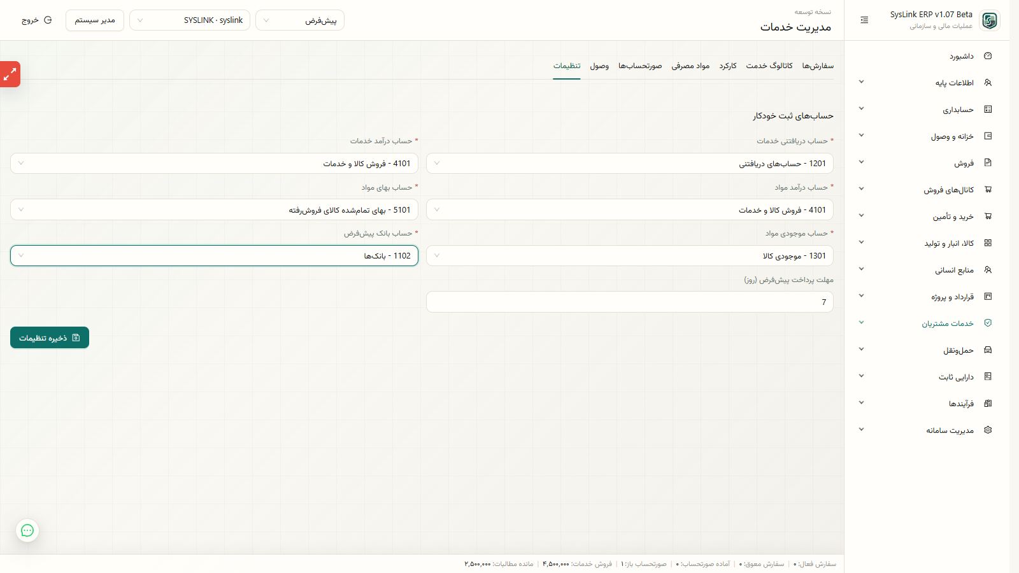Open the حساب بانک پیش‌فرض dropdown
The width and height of the screenshot is (1019, 573).
point(214,256)
